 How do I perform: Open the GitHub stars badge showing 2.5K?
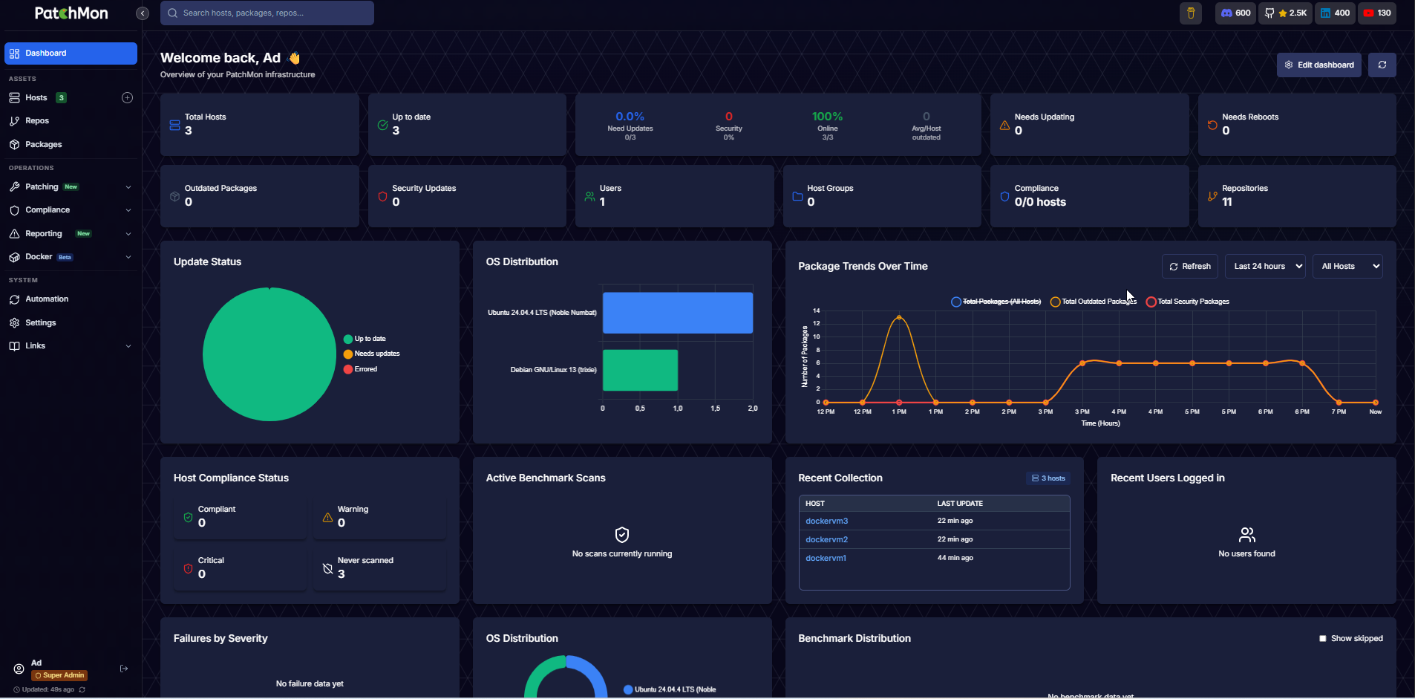coord(1286,13)
